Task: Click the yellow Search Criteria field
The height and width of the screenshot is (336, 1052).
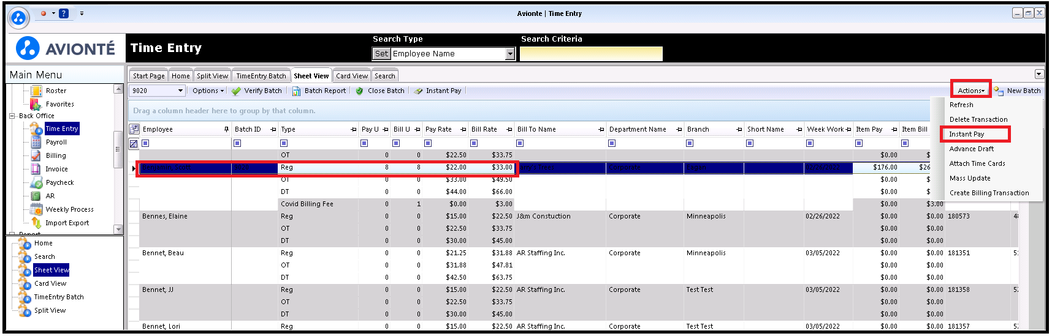Action: (591, 54)
